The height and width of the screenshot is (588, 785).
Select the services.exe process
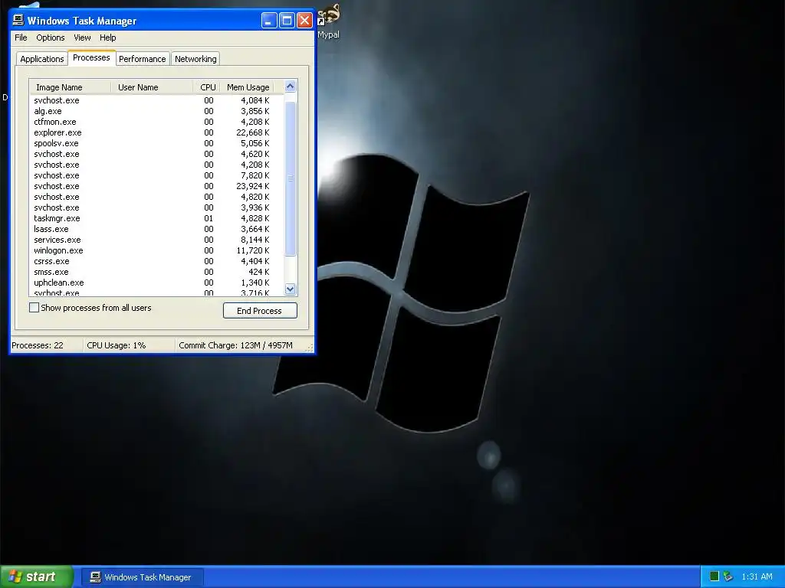156,240
